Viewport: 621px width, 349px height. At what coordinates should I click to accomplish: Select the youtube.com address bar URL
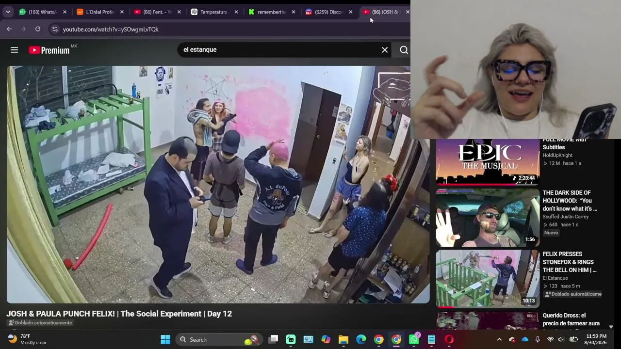click(x=111, y=30)
